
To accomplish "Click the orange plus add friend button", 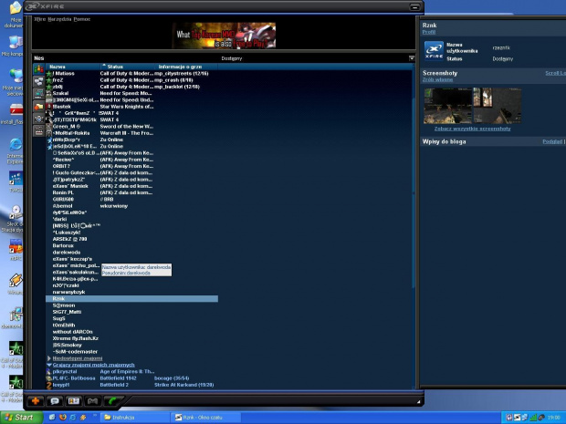I will (36, 401).
